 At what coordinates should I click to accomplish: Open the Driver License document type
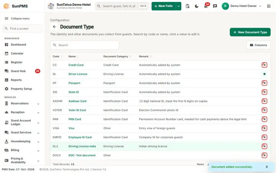pos(78,74)
